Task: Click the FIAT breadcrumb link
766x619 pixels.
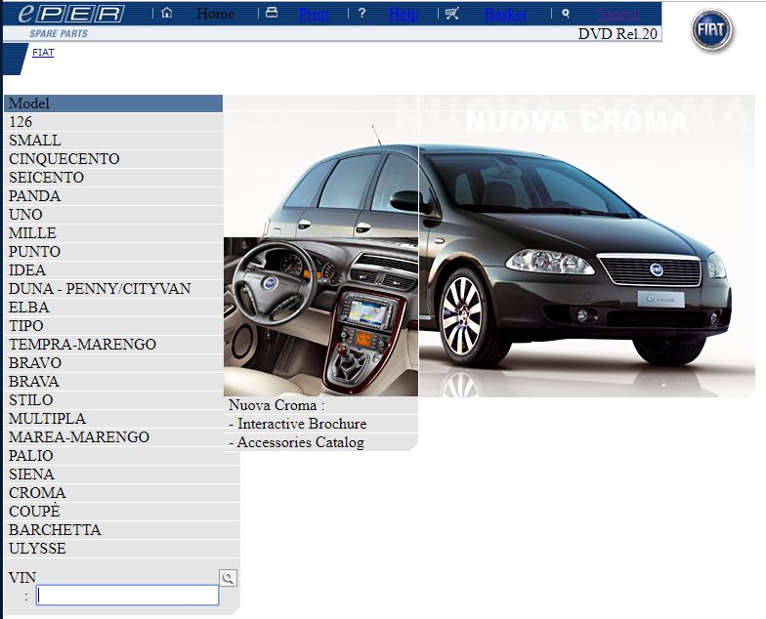Action: [x=43, y=53]
